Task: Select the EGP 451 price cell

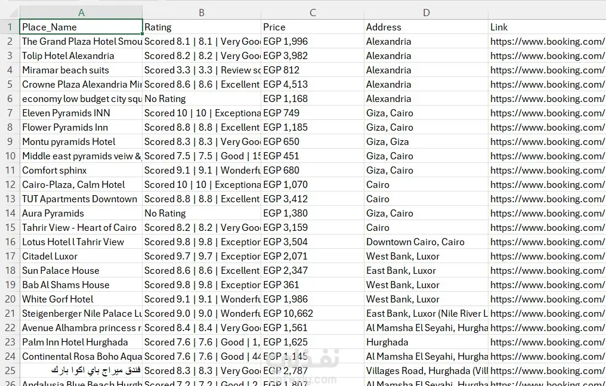Action: pyautogui.click(x=313, y=156)
